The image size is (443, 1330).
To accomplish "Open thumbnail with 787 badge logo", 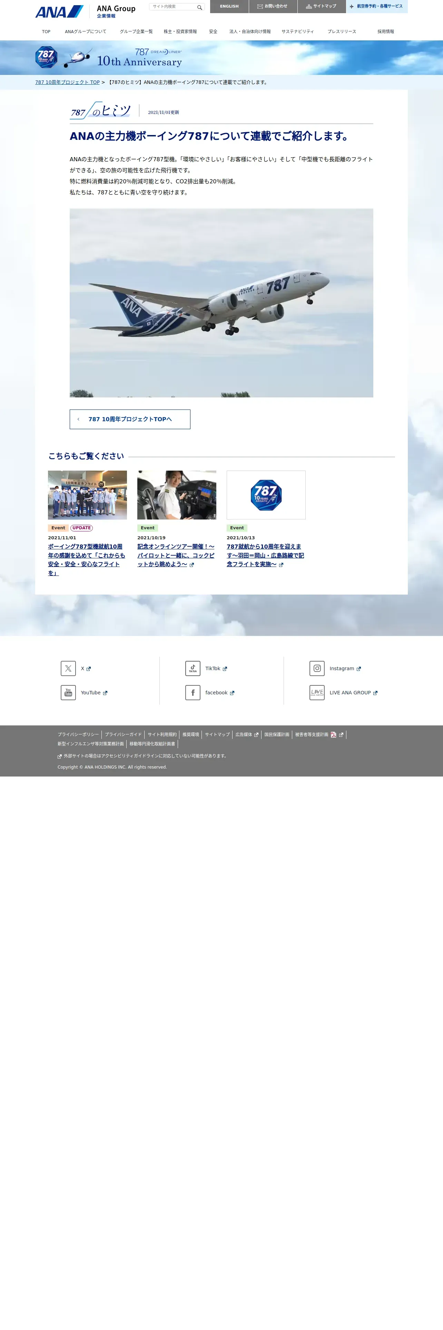I will tap(266, 495).
